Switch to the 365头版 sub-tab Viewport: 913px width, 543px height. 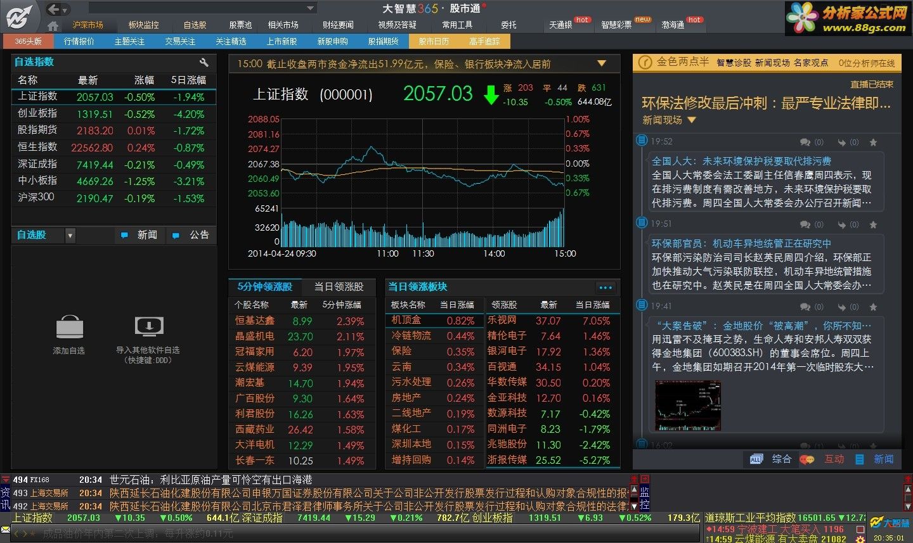[28, 41]
